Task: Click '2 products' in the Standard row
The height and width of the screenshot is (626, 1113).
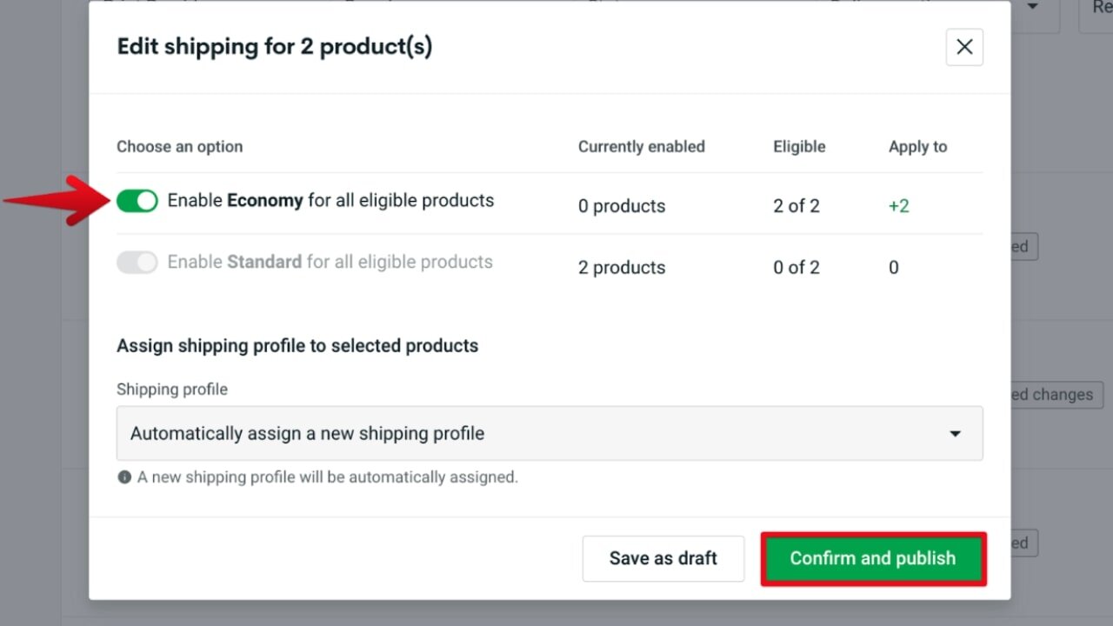Action: tap(622, 268)
